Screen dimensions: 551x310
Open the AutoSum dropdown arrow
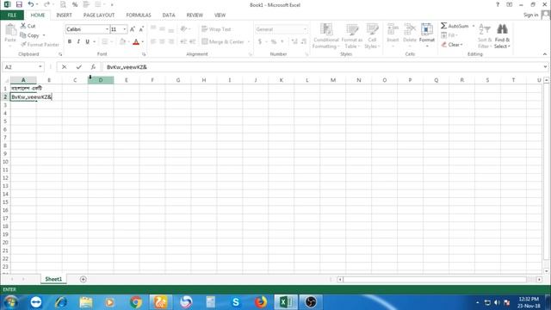(474, 26)
